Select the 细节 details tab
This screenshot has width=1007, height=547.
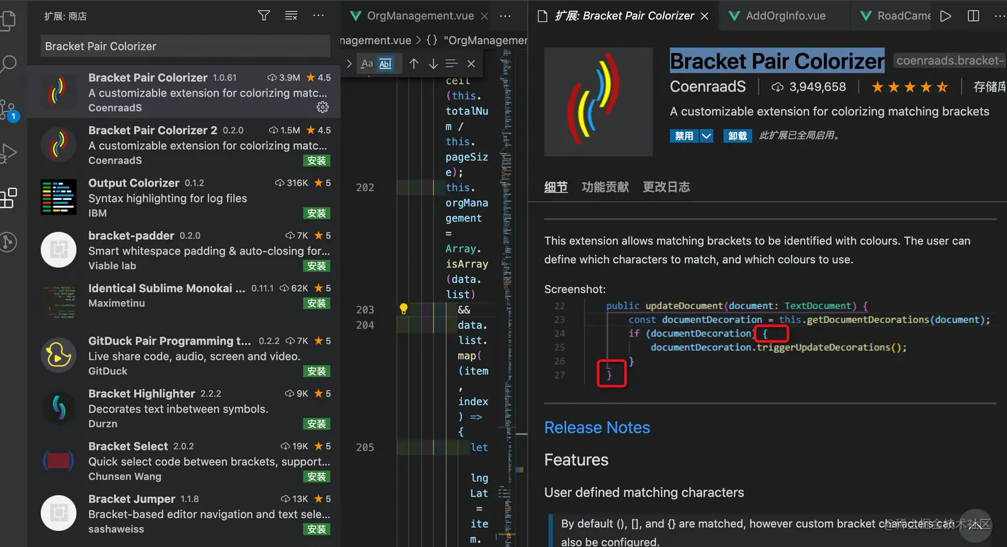(555, 187)
